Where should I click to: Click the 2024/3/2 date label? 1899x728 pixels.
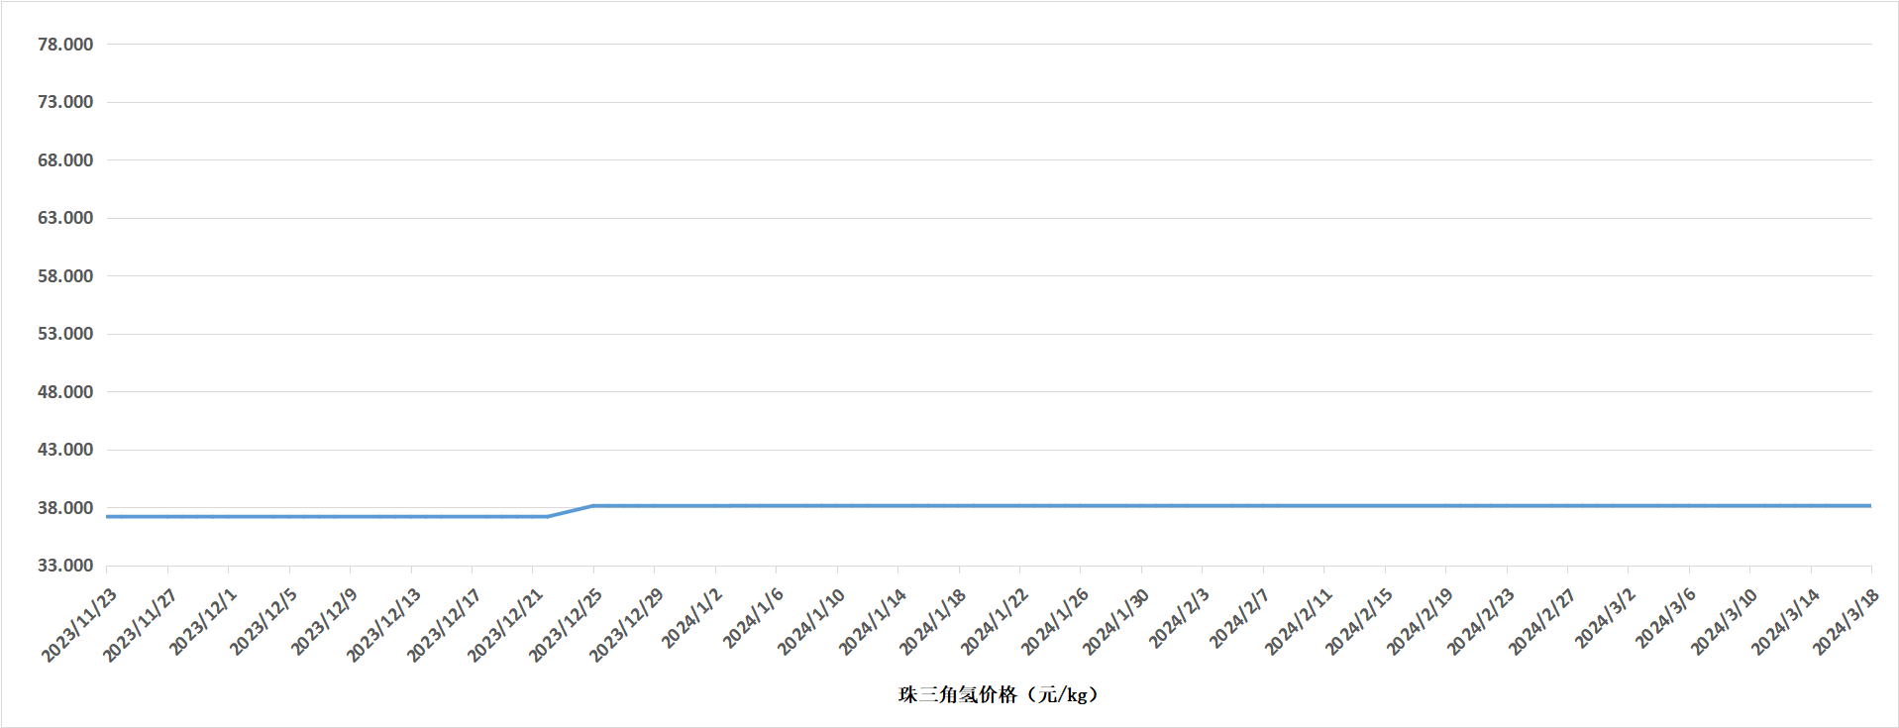(1606, 618)
